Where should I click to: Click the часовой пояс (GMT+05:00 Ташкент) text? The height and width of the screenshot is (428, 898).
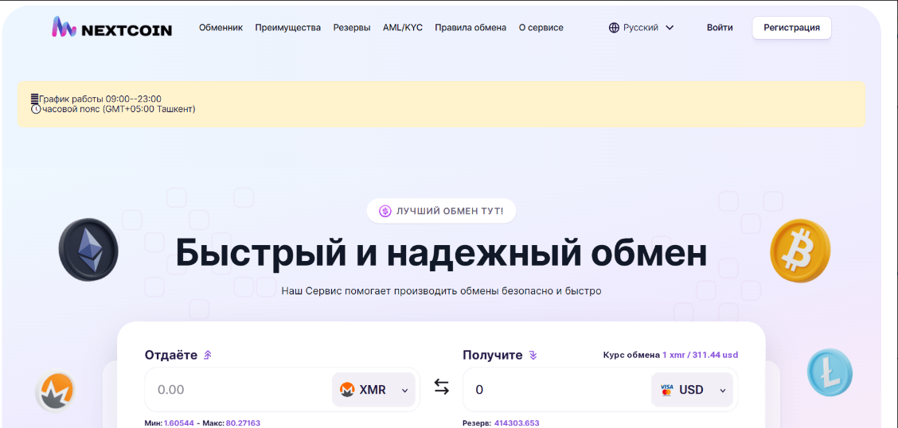[x=118, y=109]
